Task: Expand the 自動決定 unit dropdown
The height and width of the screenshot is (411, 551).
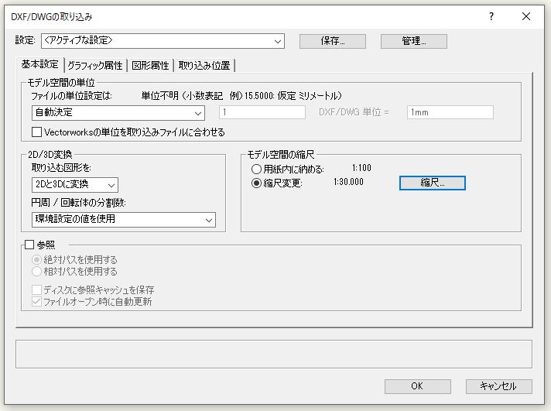Action: 118,113
